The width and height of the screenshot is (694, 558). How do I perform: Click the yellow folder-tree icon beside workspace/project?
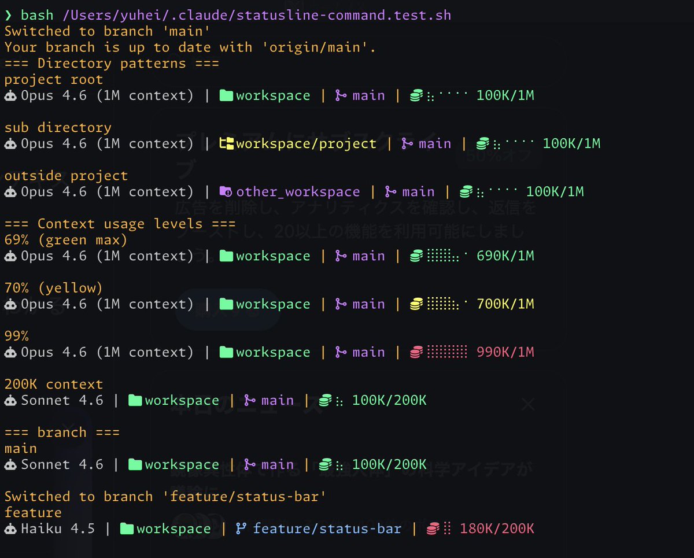click(226, 144)
